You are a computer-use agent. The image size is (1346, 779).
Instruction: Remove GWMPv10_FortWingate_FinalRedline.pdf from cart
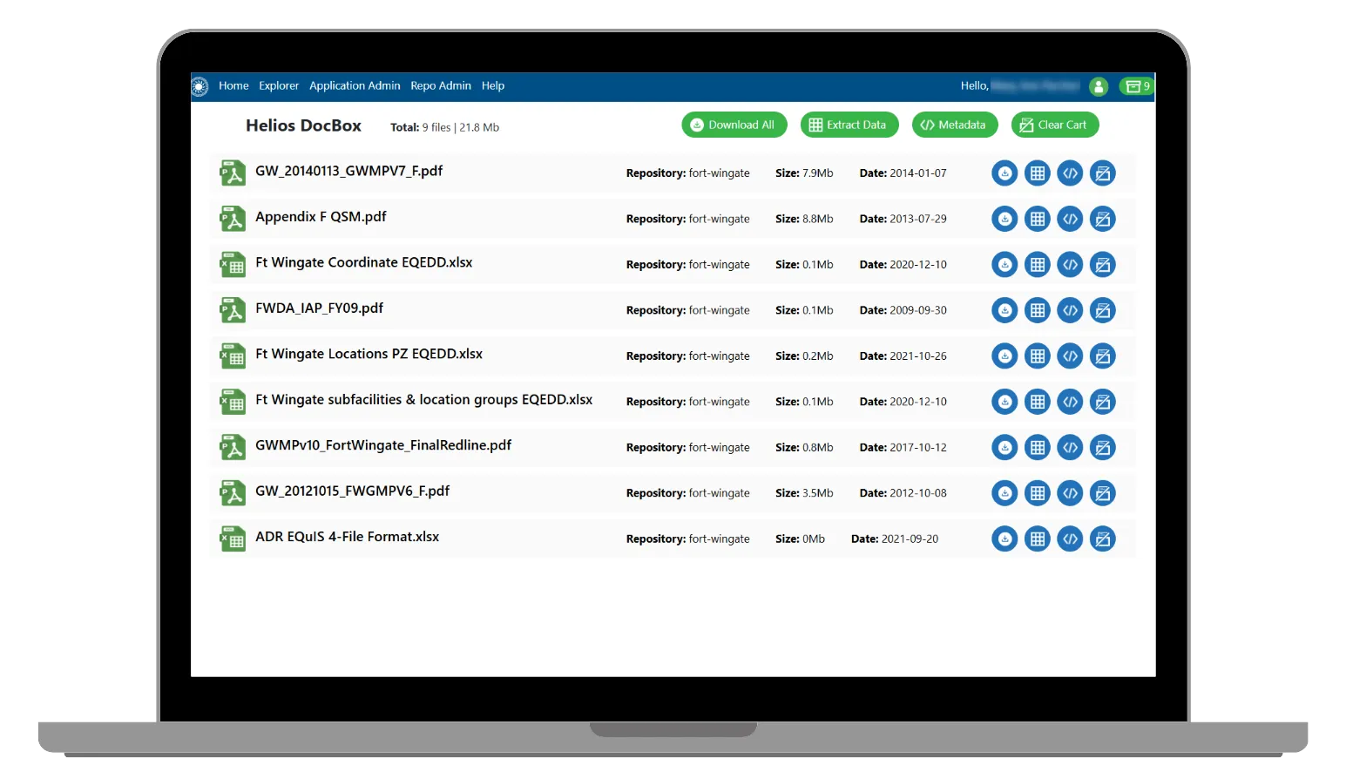pyautogui.click(x=1103, y=448)
